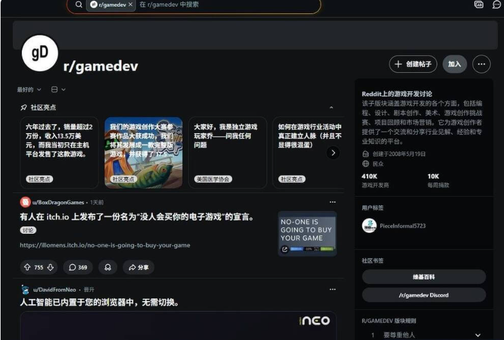The width and height of the screenshot is (504, 340).
Task: Click the search magnifier icon
Action: tap(79, 4)
